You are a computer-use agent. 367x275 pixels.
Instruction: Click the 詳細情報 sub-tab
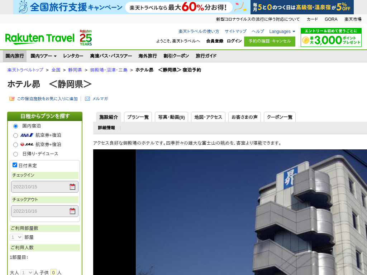(106, 128)
